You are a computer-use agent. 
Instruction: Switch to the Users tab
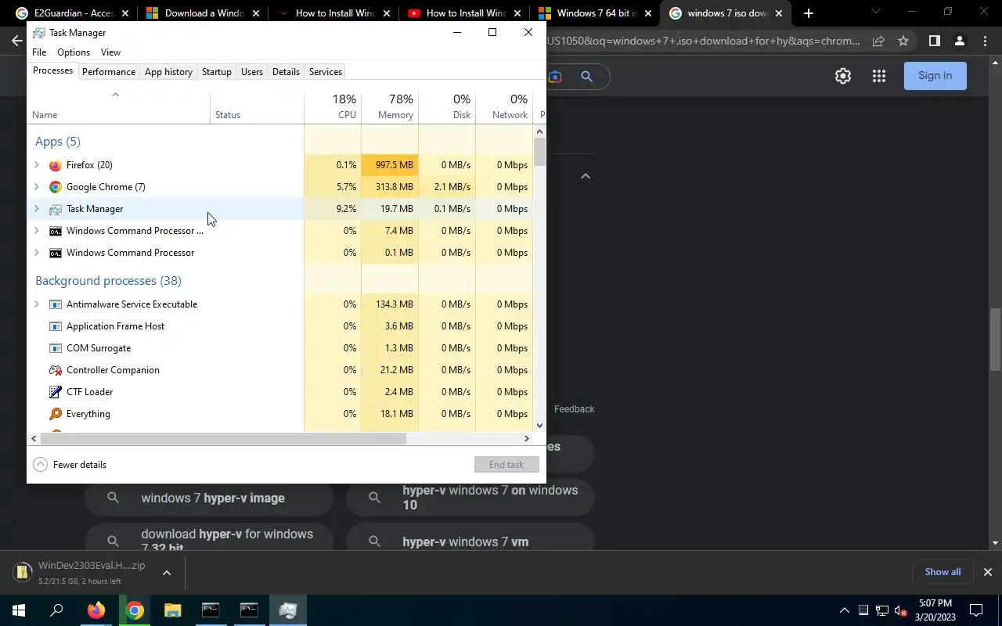tap(252, 72)
